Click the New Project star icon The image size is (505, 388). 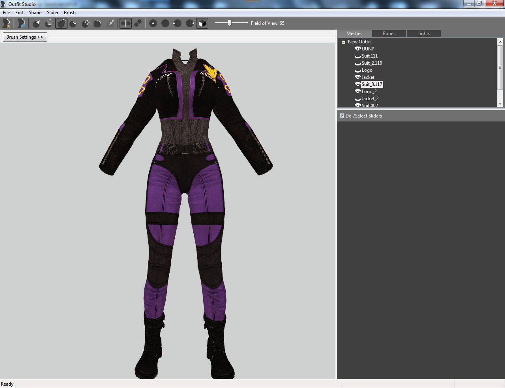click(x=6, y=23)
